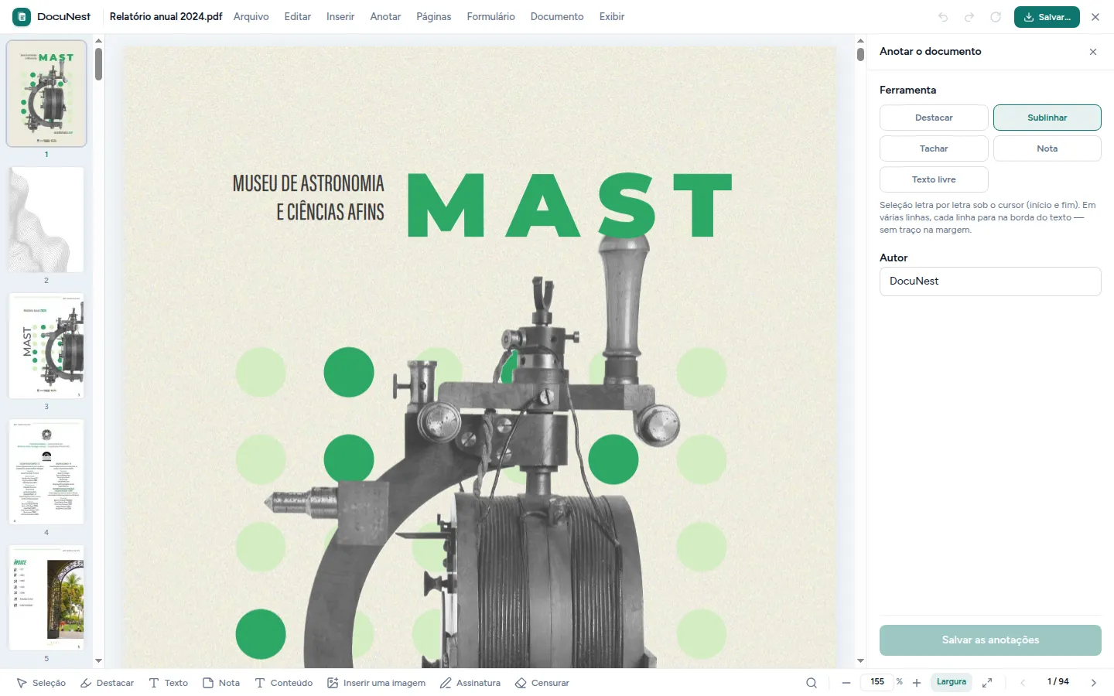Choose Nota annotation tool in panel

coord(1047,148)
